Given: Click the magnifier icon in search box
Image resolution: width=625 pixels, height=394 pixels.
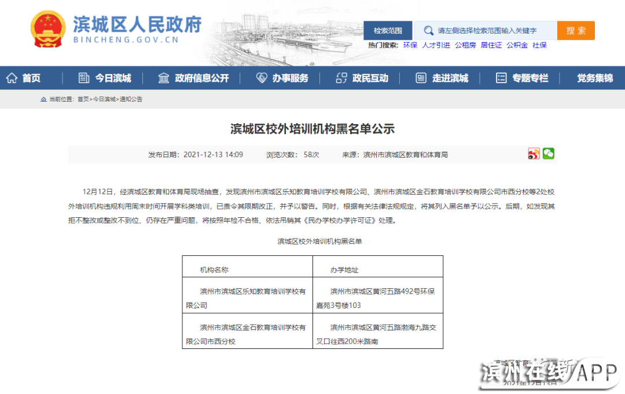Looking at the screenshot, I should point(428,31).
